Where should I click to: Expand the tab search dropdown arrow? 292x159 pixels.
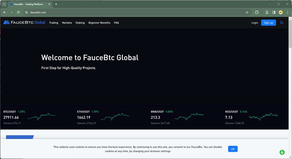point(4,4)
